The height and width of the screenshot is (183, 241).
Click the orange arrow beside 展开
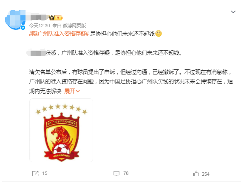click(78, 91)
